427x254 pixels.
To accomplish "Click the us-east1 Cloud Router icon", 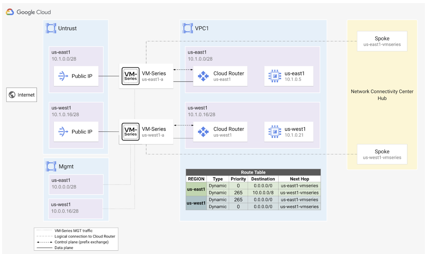I will pos(203,76).
